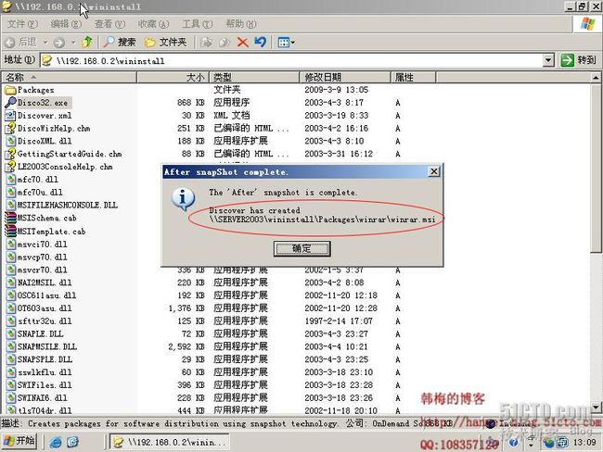Select the DiscoWizHelp.chm help file icon
The height and width of the screenshot is (452, 603).
click(10, 128)
